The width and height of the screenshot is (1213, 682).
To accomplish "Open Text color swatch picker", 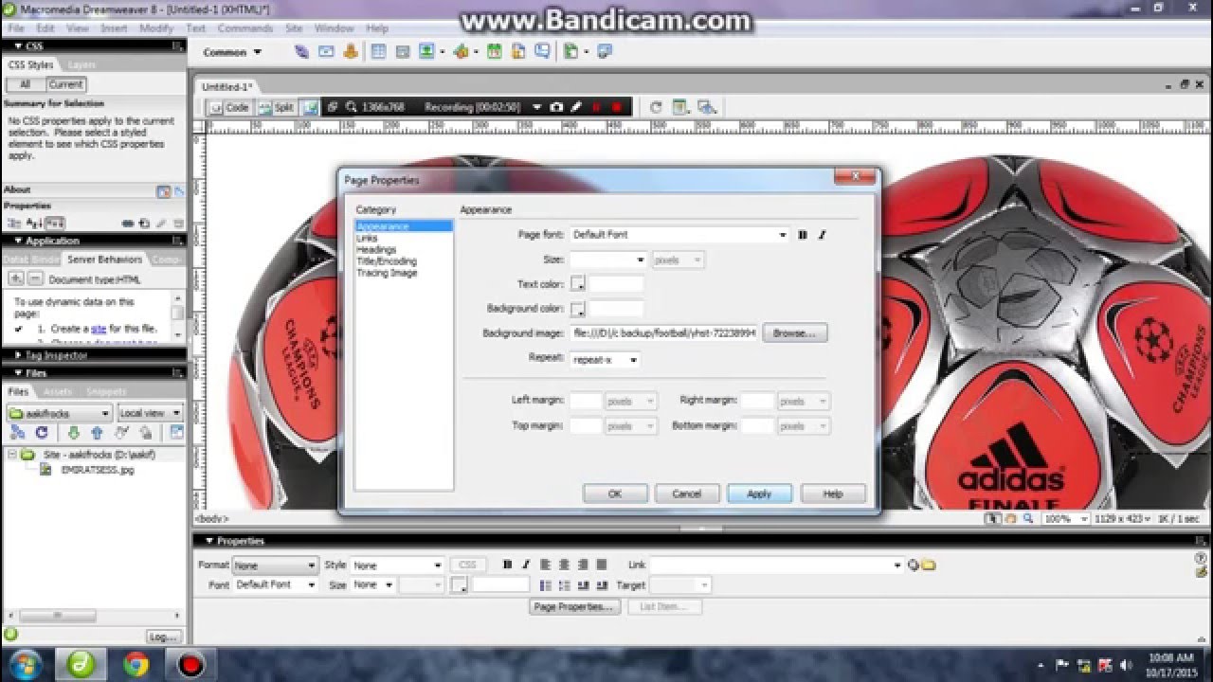I will (x=578, y=284).
